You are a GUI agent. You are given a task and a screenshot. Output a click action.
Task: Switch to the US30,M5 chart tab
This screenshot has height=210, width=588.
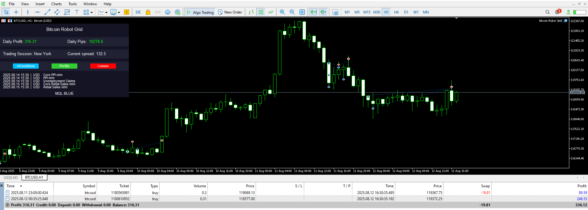[11, 178]
